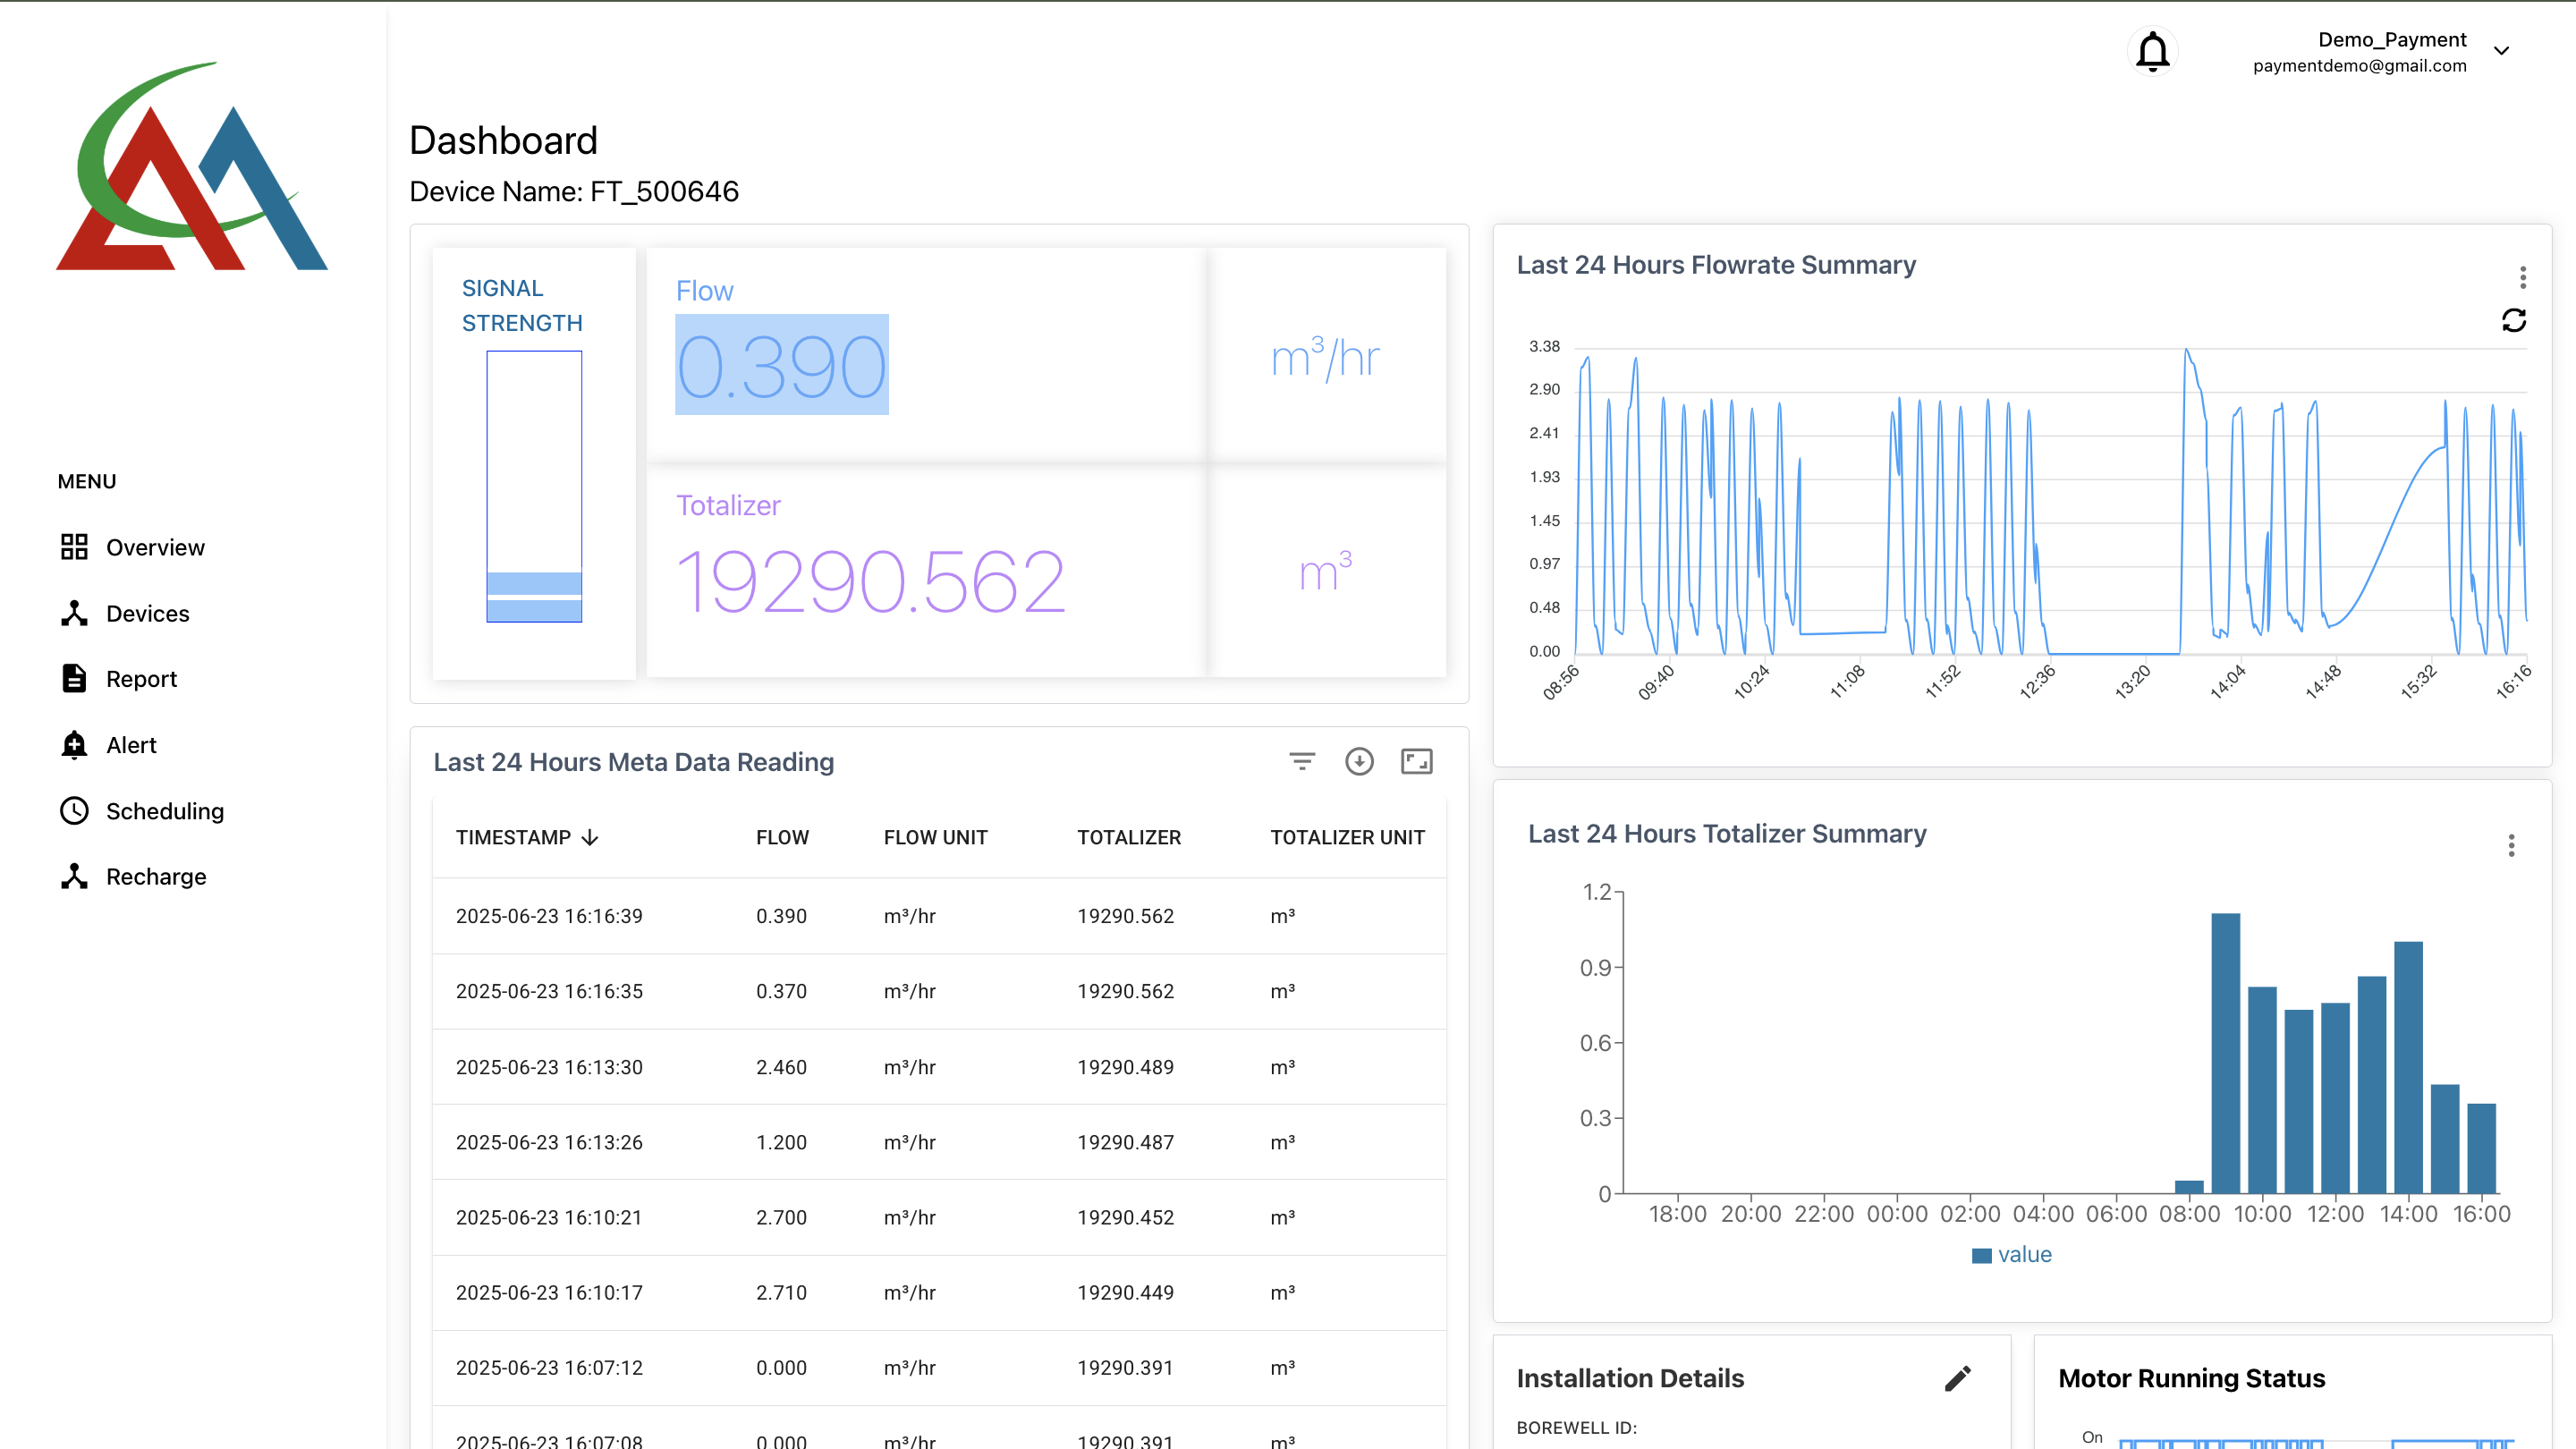The height and width of the screenshot is (1449, 2576).
Task: Open the Report page link
Action: [x=141, y=679]
